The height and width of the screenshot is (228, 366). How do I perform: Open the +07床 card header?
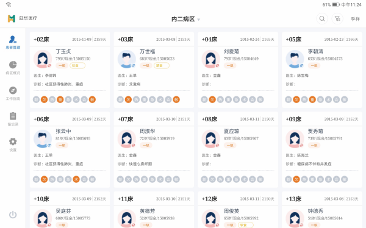tap(154, 119)
